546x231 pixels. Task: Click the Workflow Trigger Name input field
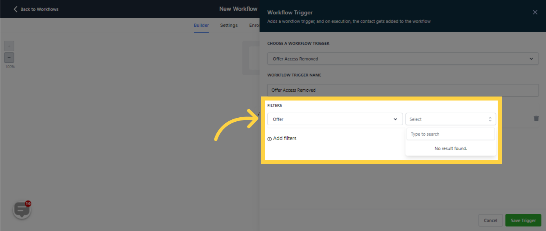403,90
